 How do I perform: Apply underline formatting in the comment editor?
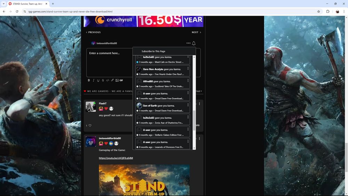coord(98,80)
